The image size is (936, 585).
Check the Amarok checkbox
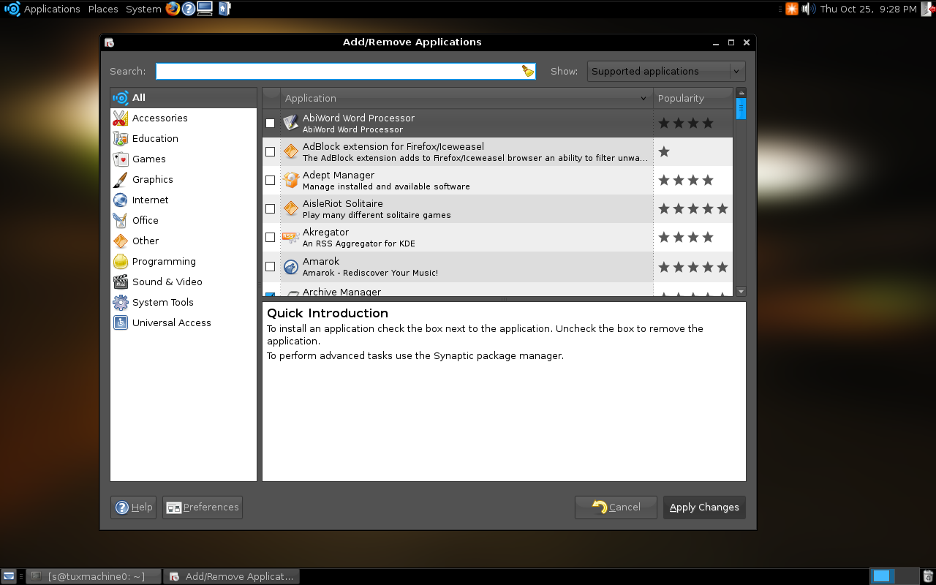271,266
